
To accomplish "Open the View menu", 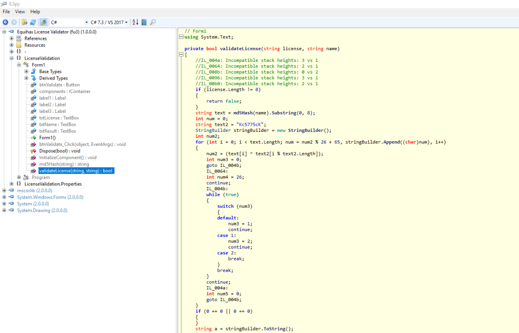I will pos(20,12).
